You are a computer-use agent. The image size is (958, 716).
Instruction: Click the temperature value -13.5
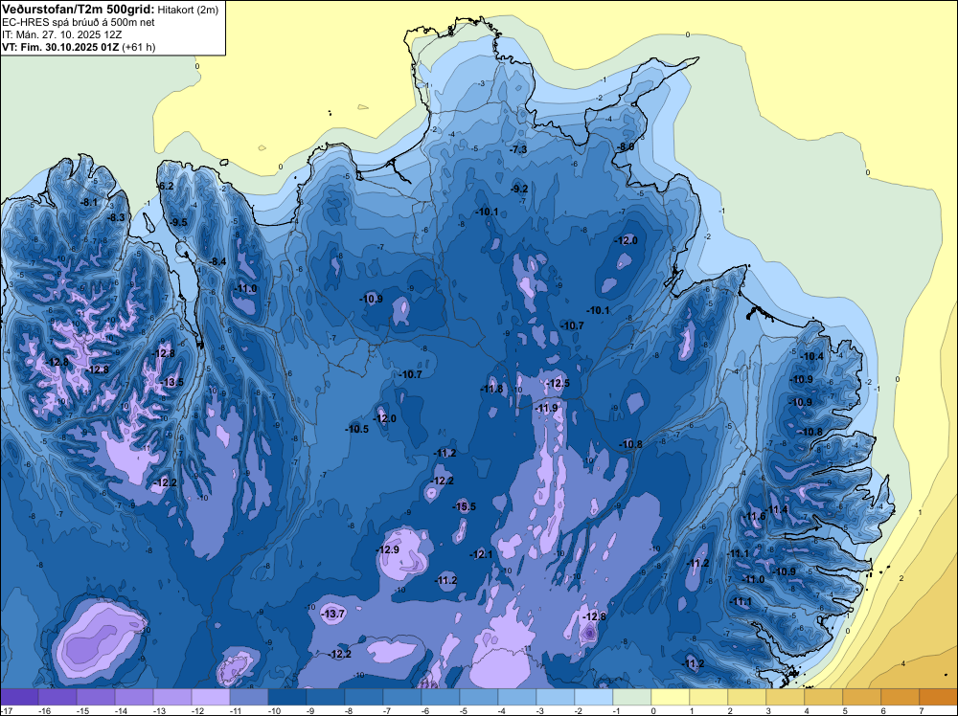[171, 382]
